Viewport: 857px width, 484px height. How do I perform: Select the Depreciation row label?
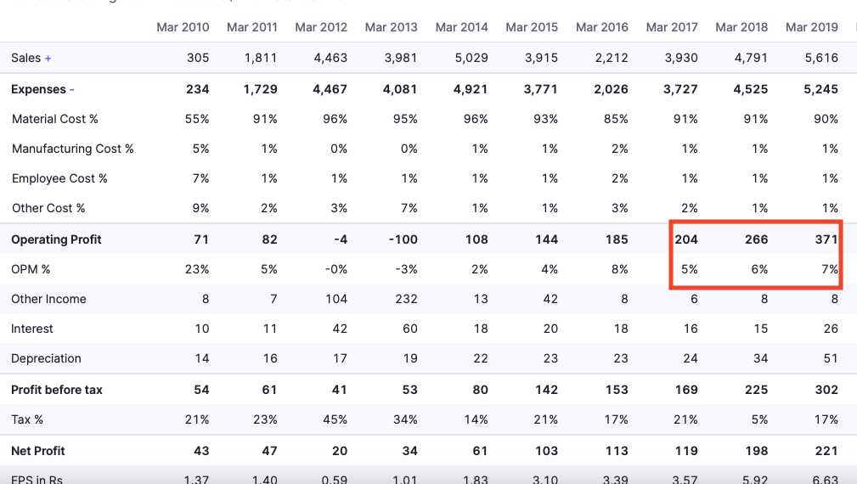(46, 359)
